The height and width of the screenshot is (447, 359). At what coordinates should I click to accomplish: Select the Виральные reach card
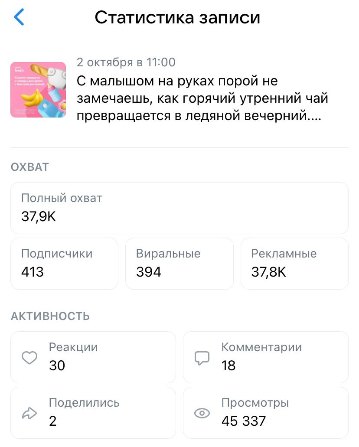179,263
